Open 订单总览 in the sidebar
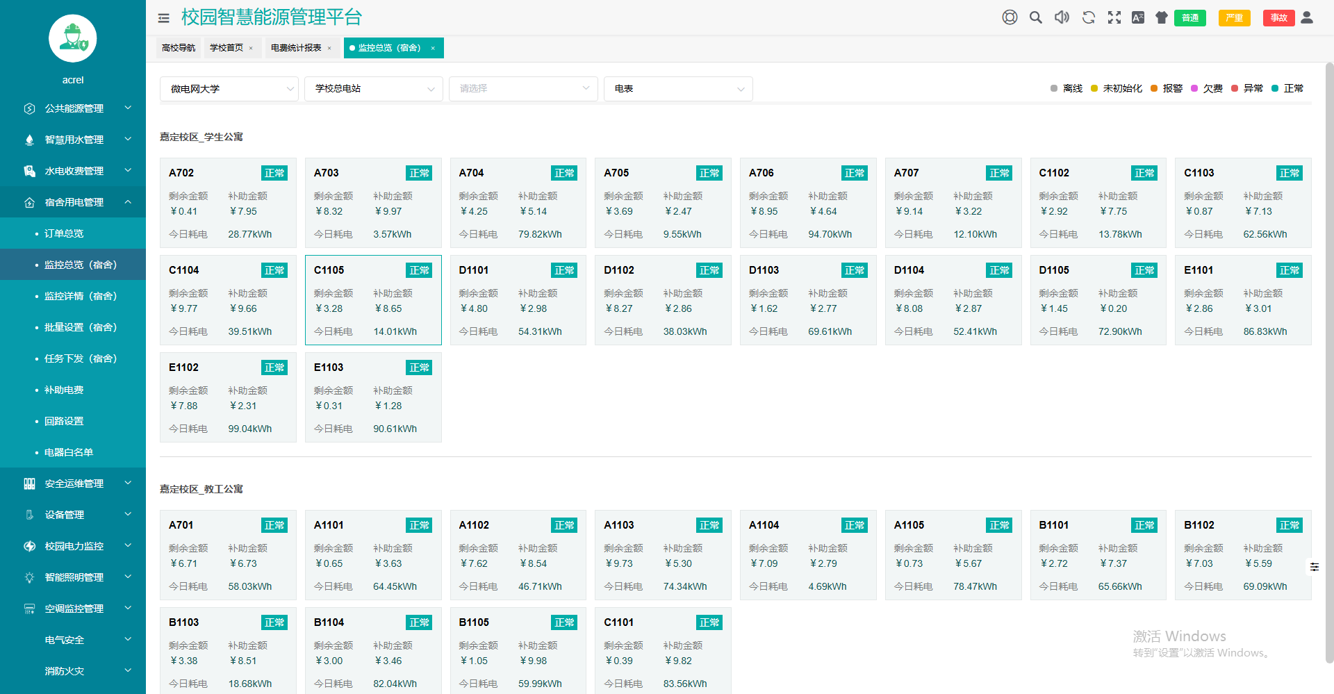This screenshot has height=694, width=1334. coord(64,233)
